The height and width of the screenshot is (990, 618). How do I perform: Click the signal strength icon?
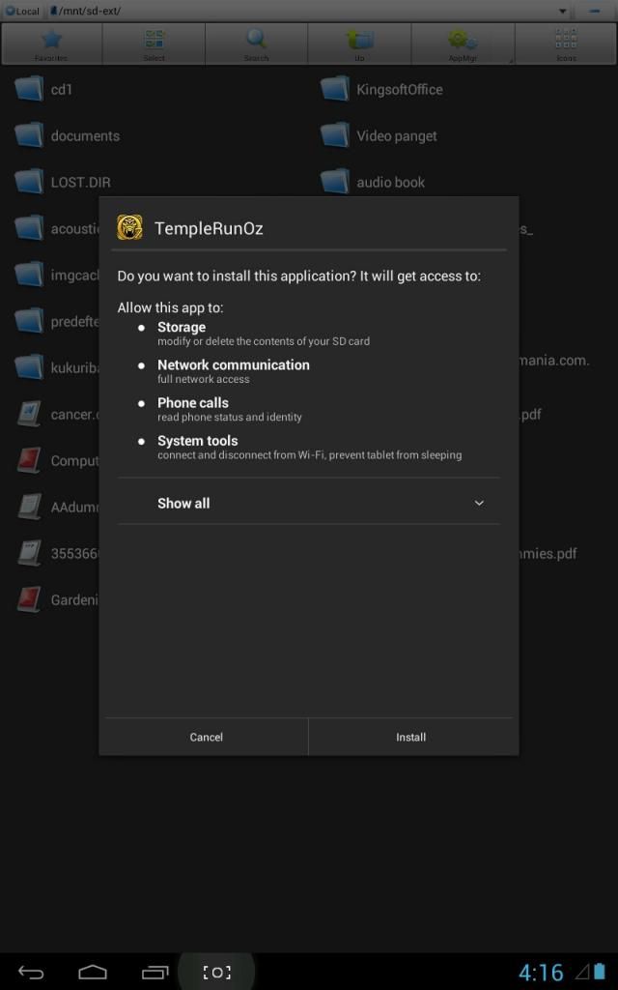coord(580,973)
